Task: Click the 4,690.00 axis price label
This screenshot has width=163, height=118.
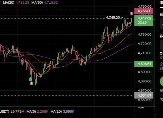Action: (x=145, y=72)
